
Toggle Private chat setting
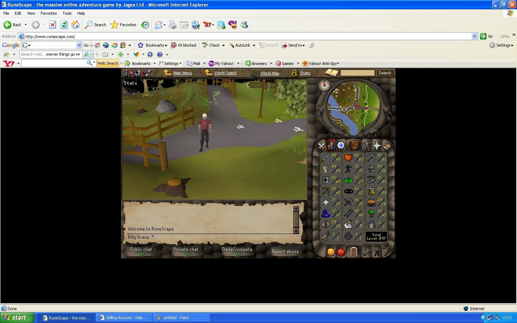pos(186,251)
